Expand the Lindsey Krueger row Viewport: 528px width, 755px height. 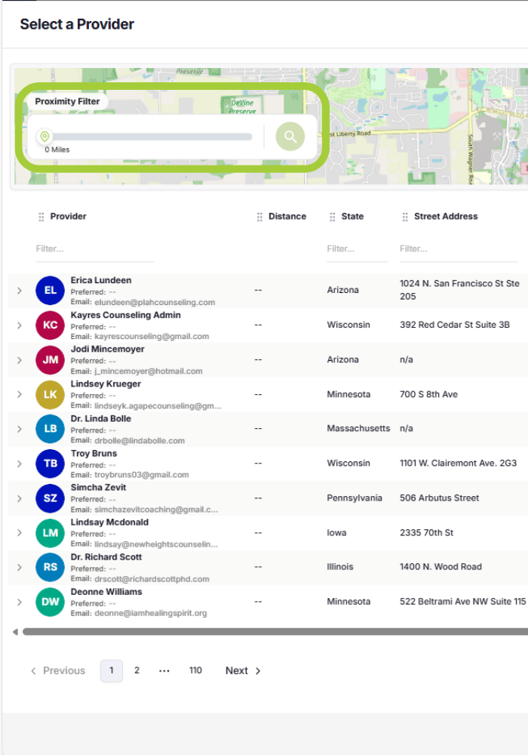click(x=20, y=394)
